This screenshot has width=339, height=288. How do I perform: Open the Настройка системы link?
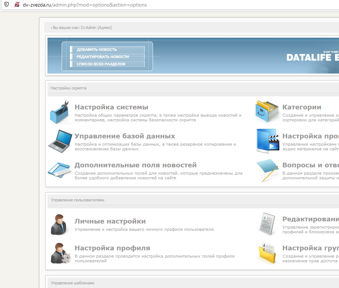coord(111,107)
